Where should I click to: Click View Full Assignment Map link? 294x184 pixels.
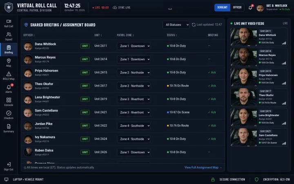[203, 167]
